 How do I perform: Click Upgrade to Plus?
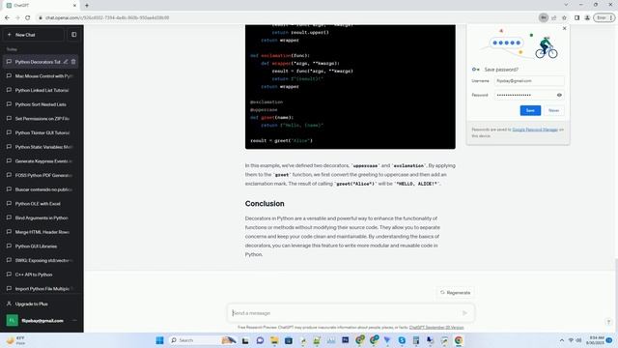(x=41, y=304)
